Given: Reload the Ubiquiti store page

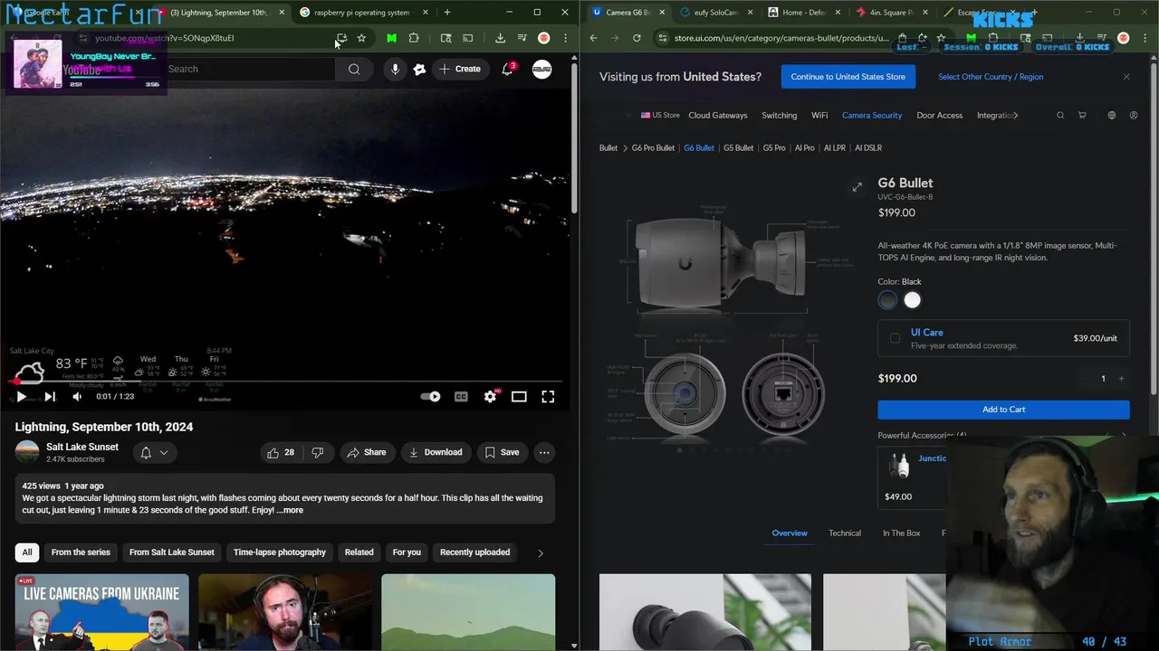Looking at the screenshot, I should (x=637, y=38).
